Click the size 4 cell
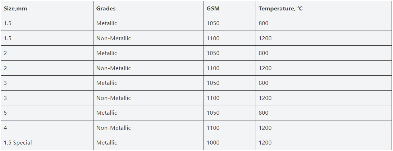Image resolution: width=393 pixels, height=151 pixels. tap(47, 128)
